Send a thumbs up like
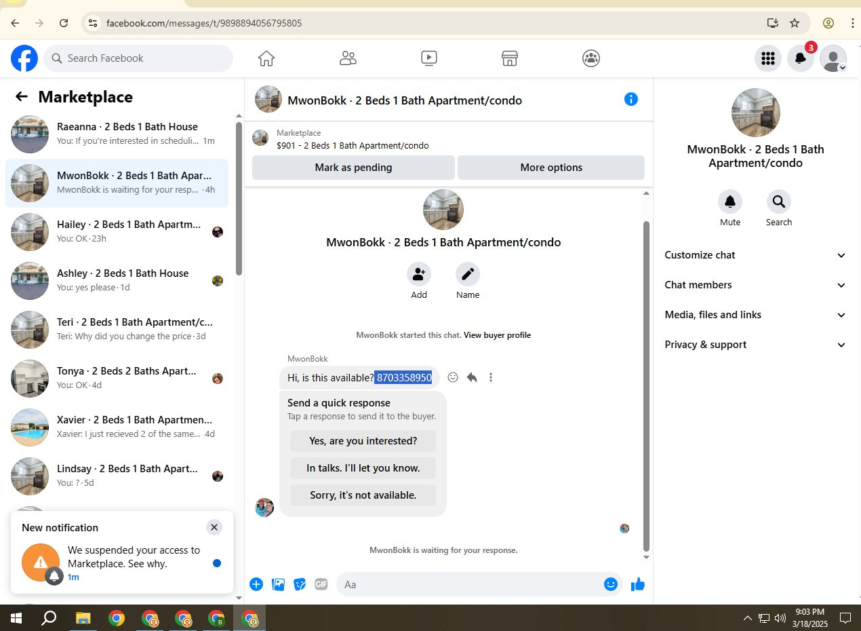 pos(638,584)
